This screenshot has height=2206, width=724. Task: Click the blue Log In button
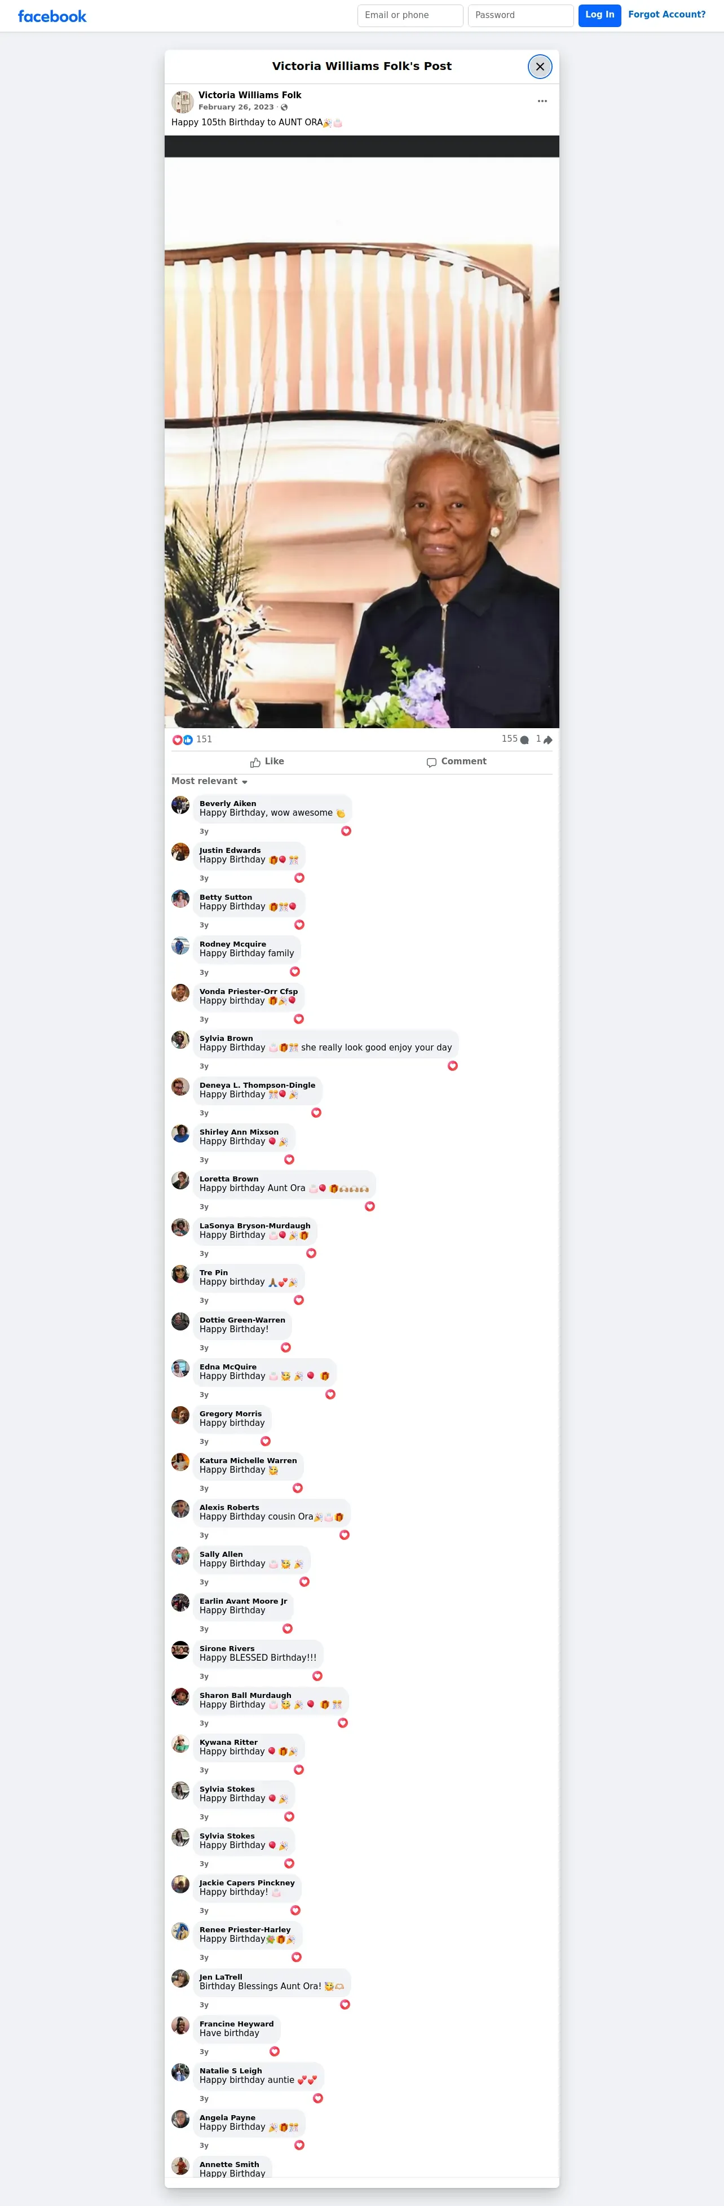(x=600, y=15)
